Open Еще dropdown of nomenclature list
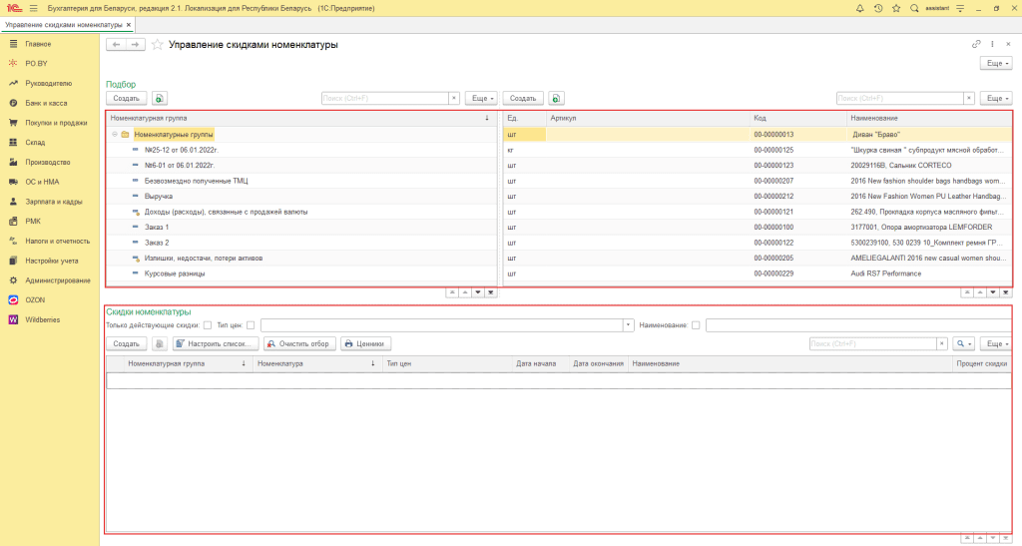The width and height of the screenshot is (1022, 546). (x=996, y=99)
